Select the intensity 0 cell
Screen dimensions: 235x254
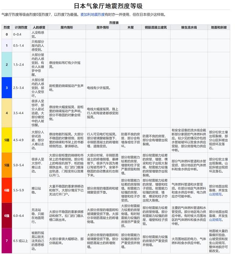[x=7, y=34]
